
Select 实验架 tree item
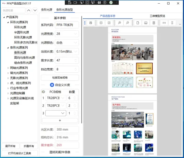coord(14,103)
